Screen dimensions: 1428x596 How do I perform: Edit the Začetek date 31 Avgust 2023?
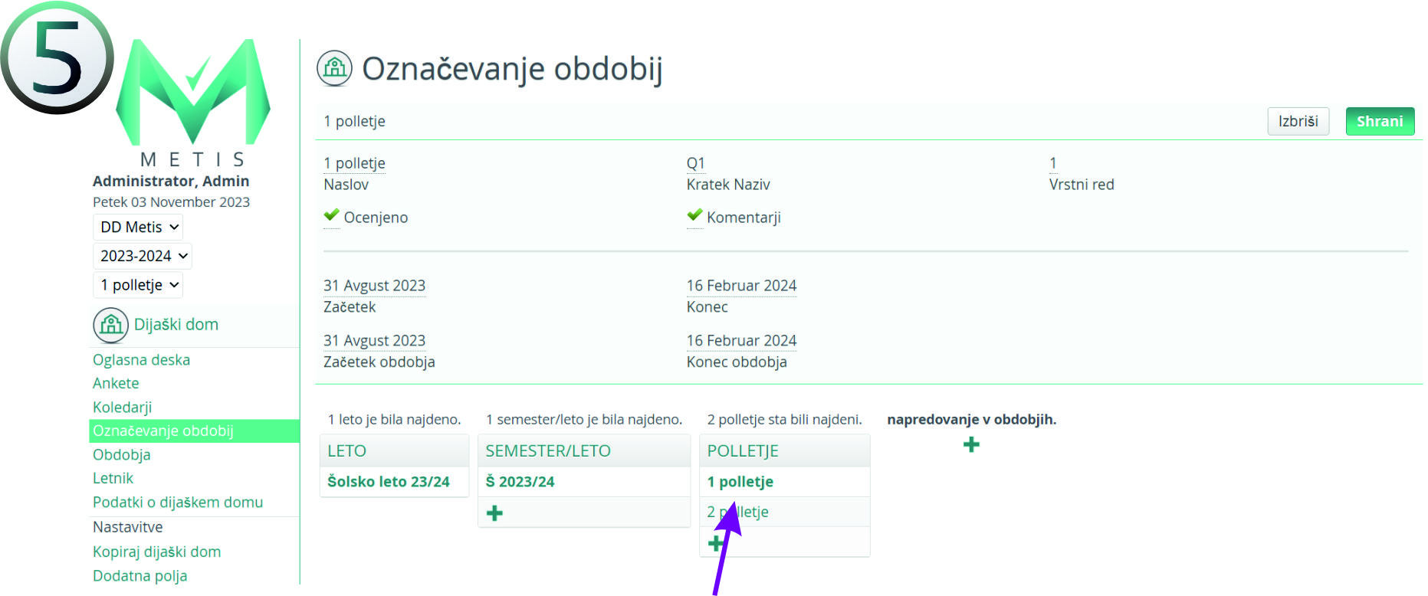[374, 286]
